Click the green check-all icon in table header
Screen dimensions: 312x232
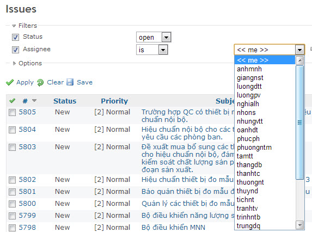point(13,101)
